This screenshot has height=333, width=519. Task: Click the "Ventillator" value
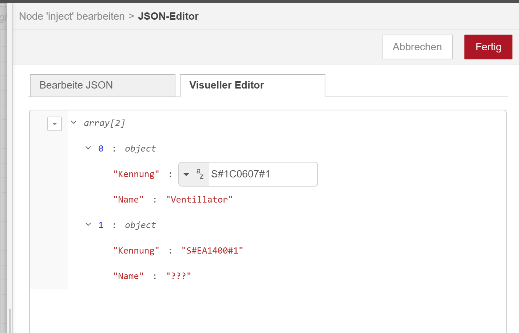tap(199, 200)
